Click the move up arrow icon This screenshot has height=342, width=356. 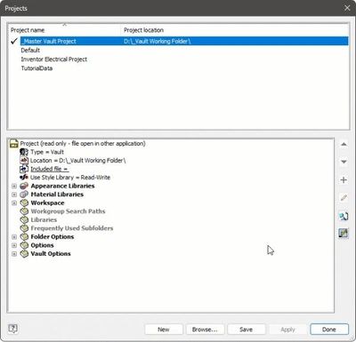tap(344, 144)
